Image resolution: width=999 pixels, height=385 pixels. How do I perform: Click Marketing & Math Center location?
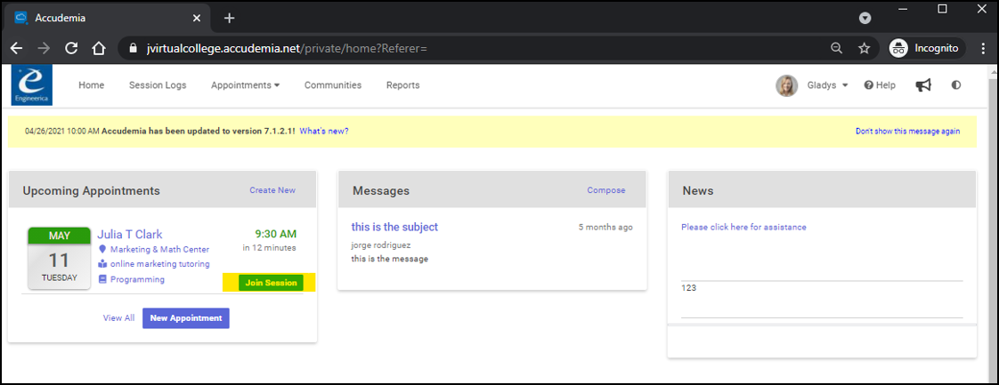[159, 250]
